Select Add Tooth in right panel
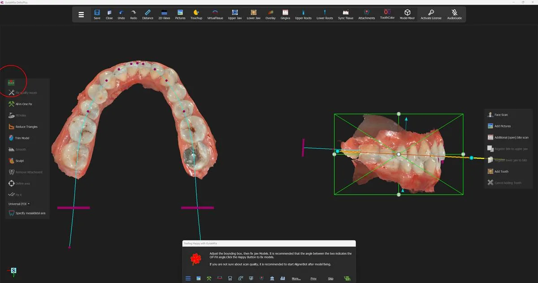 pyautogui.click(x=498, y=171)
